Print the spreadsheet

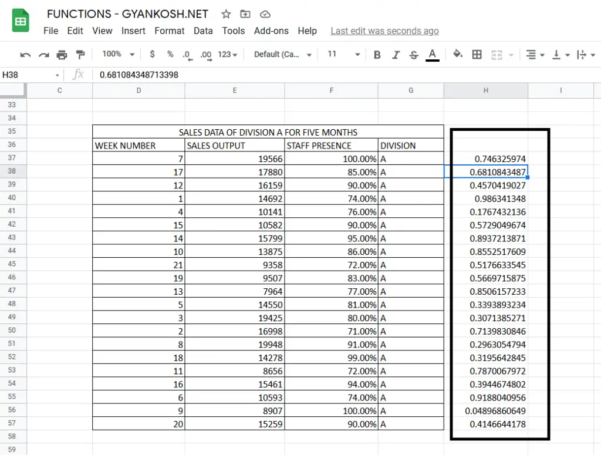[62, 55]
